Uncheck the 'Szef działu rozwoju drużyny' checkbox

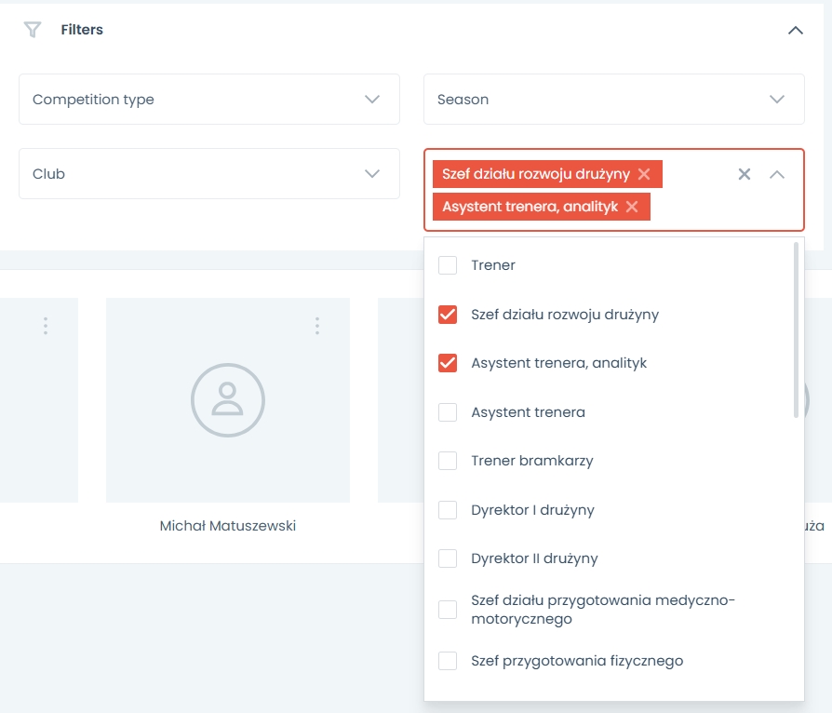coord(448,315)
